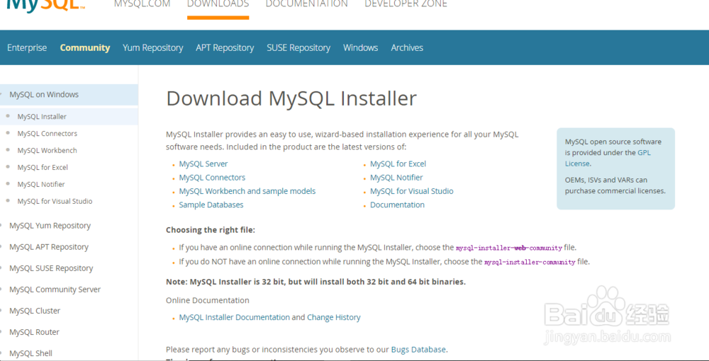Follow the MySQL Server link in the product list
The width and height of the screenshot is (709, 361).
point(203,164)
